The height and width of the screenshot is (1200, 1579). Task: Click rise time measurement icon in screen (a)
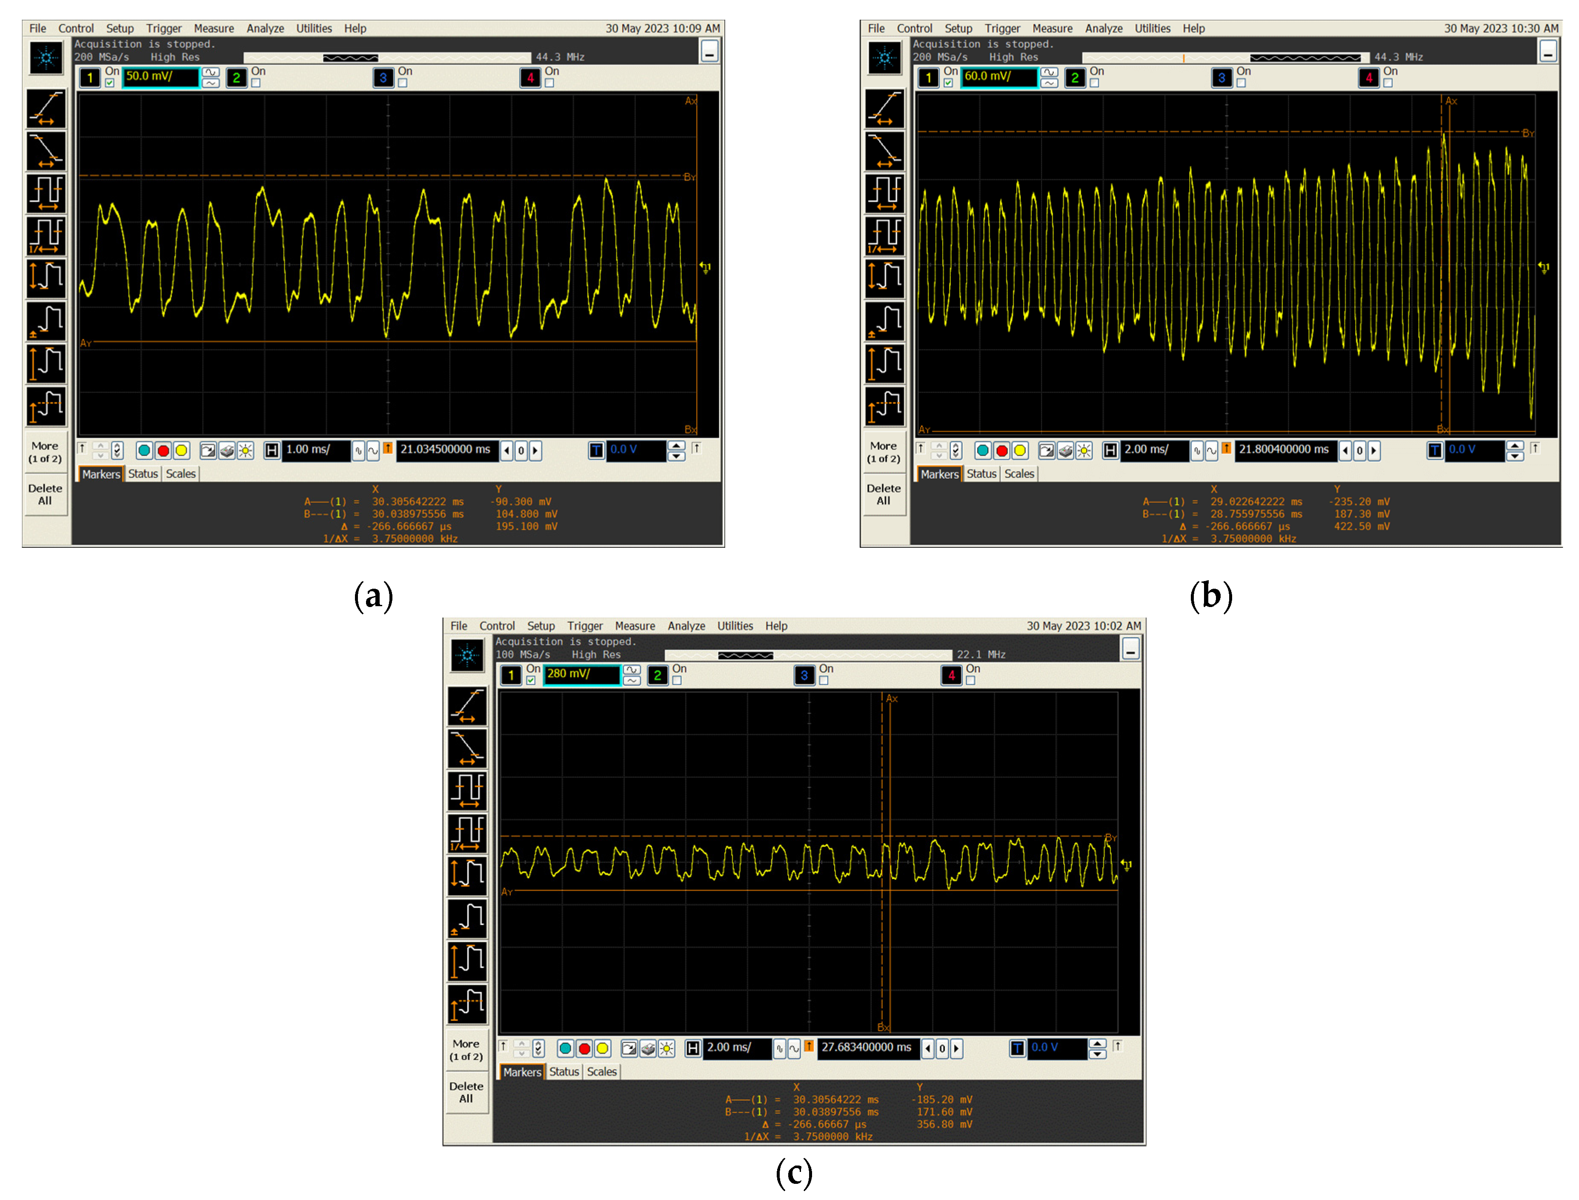point(46,109)
